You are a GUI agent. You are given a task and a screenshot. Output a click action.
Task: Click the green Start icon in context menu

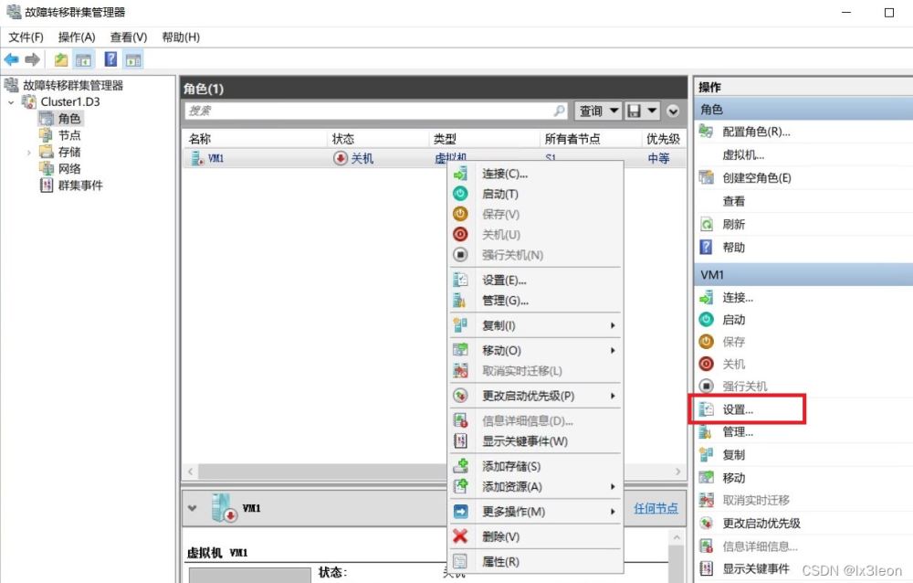pos(461,194)
